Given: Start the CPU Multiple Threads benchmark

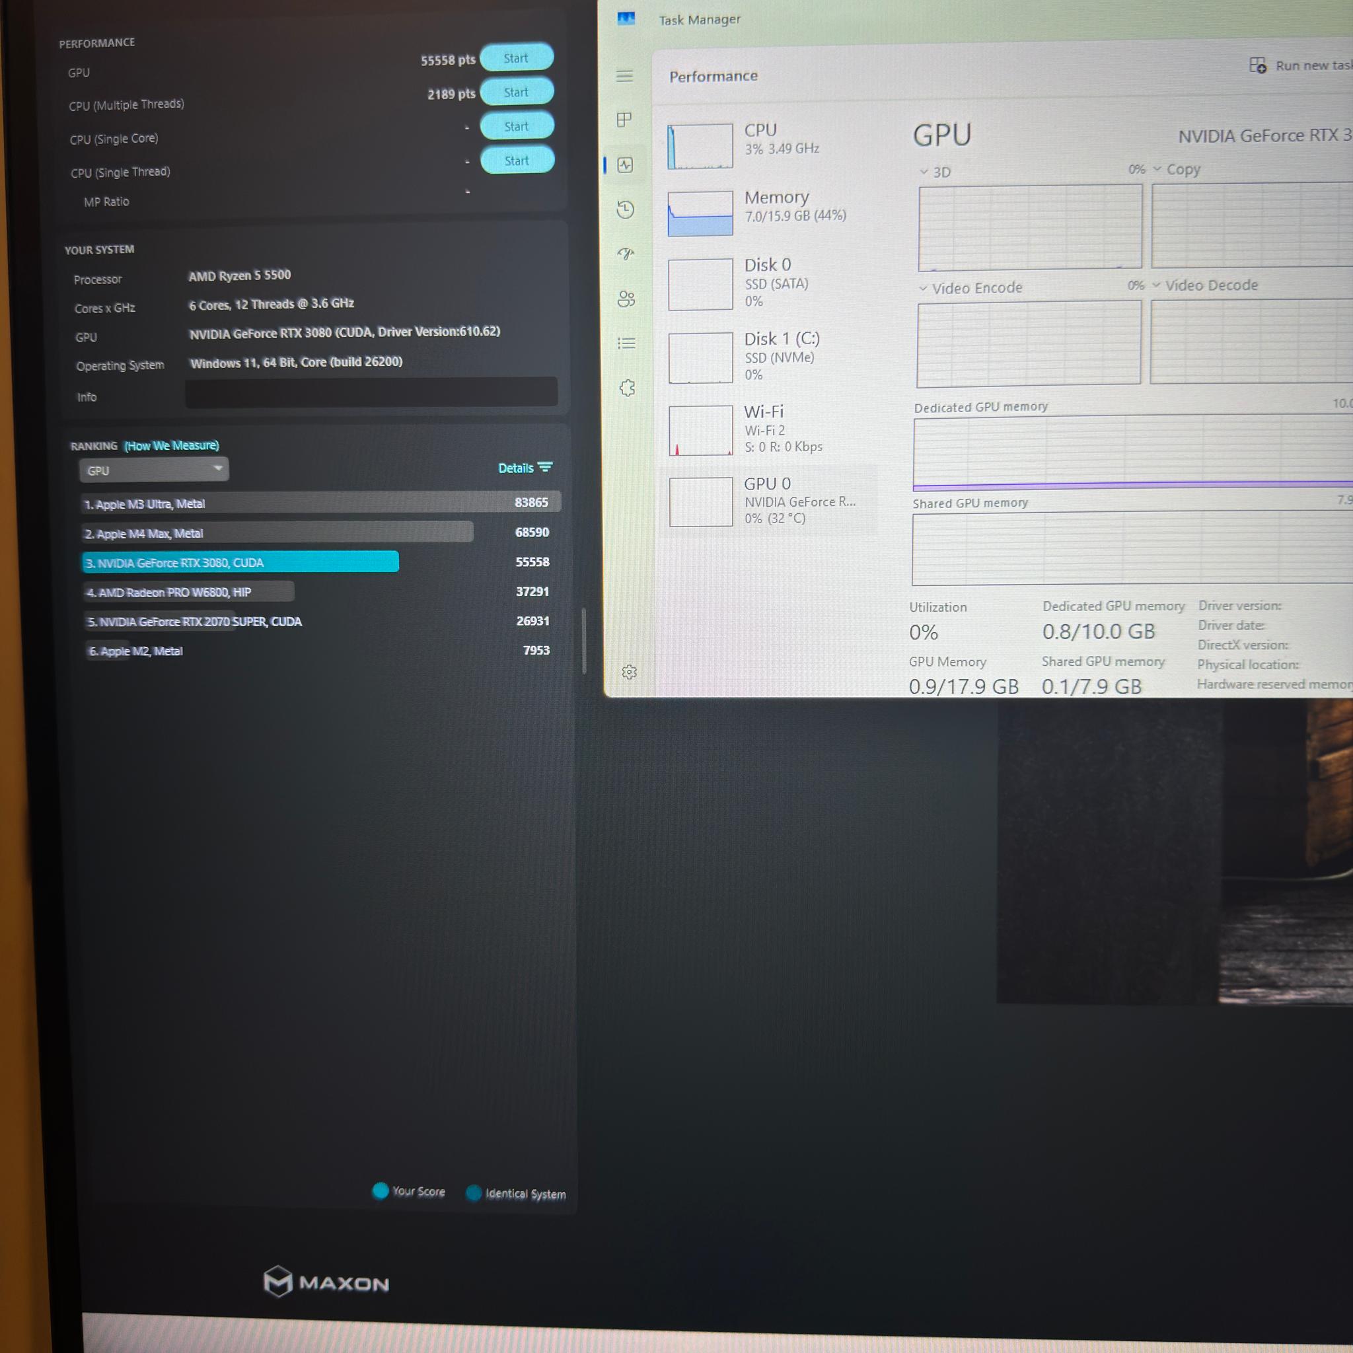Looking at the screenshot, I should (517, 92).
